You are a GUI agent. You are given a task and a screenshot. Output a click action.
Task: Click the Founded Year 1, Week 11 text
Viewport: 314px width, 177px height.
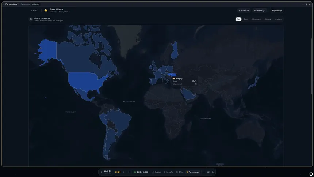[60, 12]
